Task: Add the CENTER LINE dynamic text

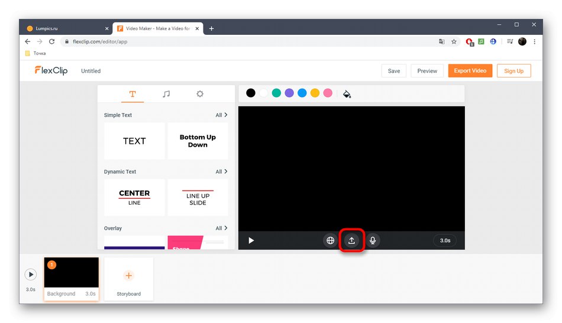Action: (x=134, y=198)
